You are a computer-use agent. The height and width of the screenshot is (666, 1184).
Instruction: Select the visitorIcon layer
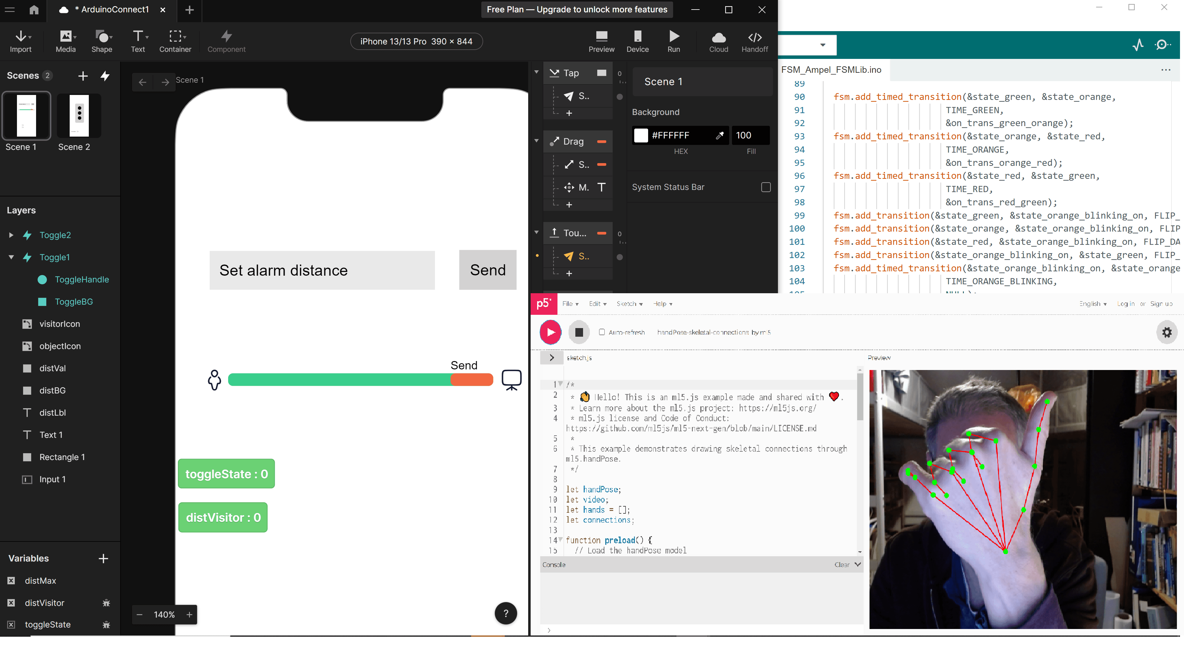(x=60, y=324)
